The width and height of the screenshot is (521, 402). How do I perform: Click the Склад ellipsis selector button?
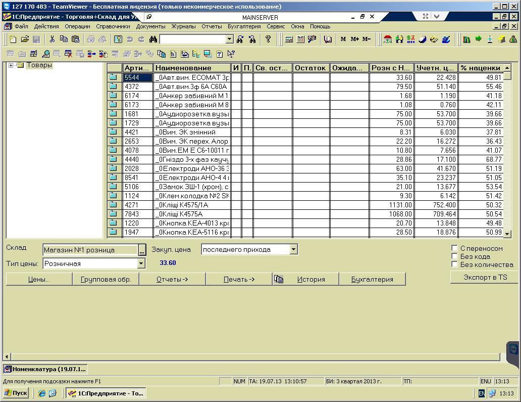pyautogui.click(x=142, y=250)
